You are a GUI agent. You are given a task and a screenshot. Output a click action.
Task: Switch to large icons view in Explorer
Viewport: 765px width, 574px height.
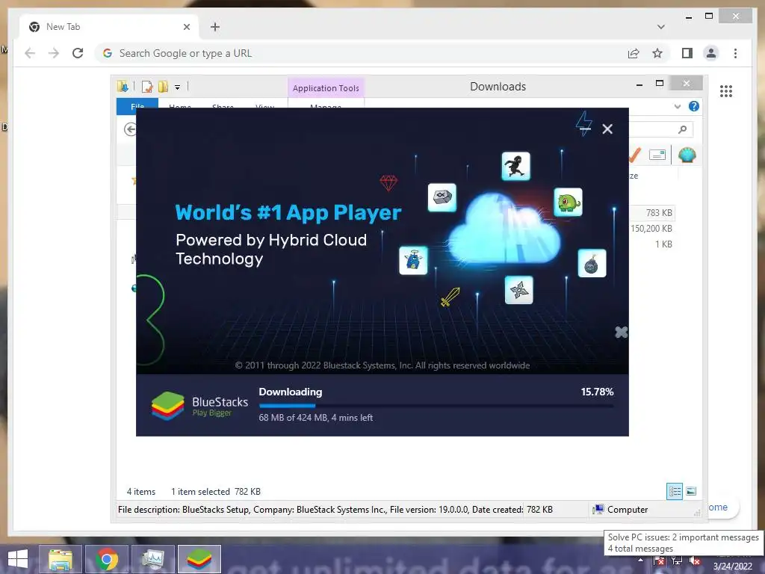click(x=691, y=491)
